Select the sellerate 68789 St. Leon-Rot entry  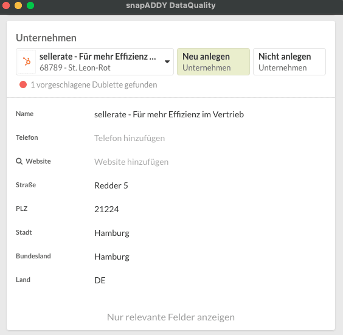(x=95, y=61)
